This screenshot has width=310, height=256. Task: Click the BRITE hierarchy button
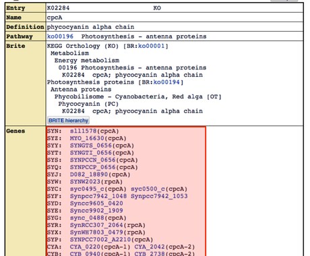point(68,121)
